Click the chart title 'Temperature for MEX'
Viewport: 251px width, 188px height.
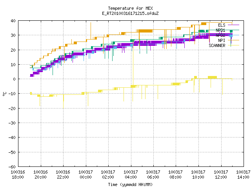[x=130, y=8]
